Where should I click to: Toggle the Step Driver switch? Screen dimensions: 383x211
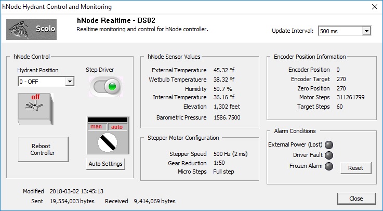click(106, 87)
